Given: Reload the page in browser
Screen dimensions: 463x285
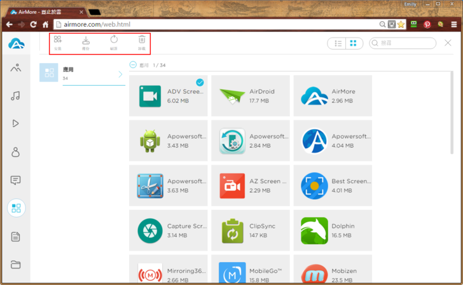Looking at the screenshot, I should pyautogui.click(x=33, y=25).
